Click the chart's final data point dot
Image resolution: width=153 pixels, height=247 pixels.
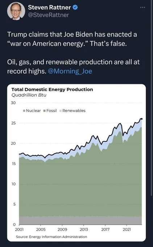pyautogui.click(x=142, y=119)
